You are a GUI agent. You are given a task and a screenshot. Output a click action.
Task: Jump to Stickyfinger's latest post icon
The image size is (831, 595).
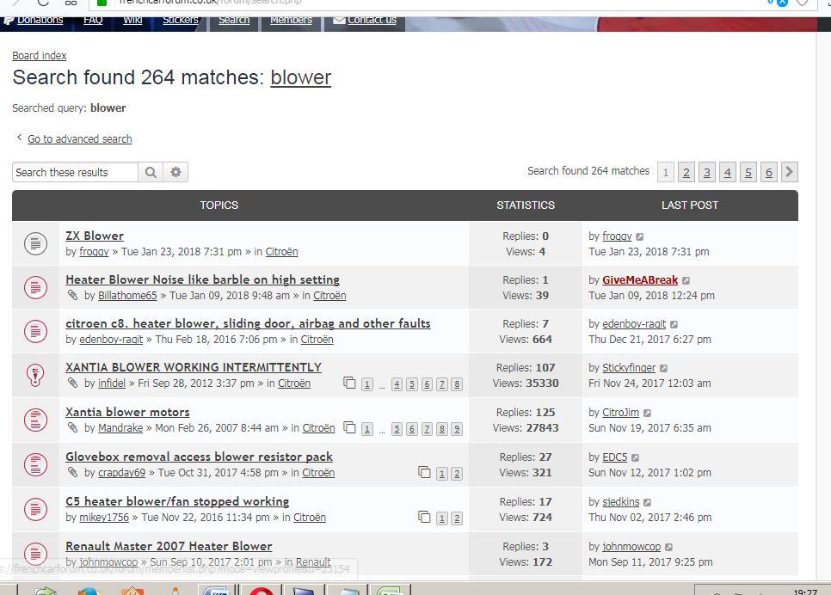(x=663, y=369)
